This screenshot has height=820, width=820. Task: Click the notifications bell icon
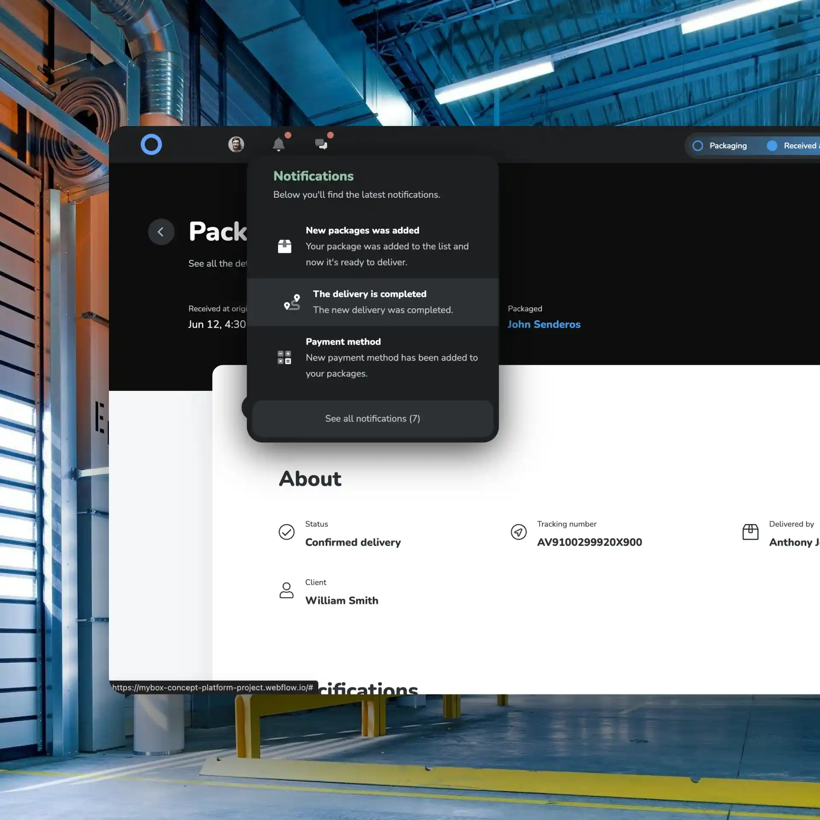(x=278, y=144)
